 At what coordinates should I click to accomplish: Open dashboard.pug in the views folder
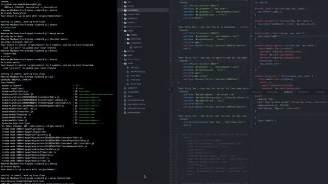138,72
